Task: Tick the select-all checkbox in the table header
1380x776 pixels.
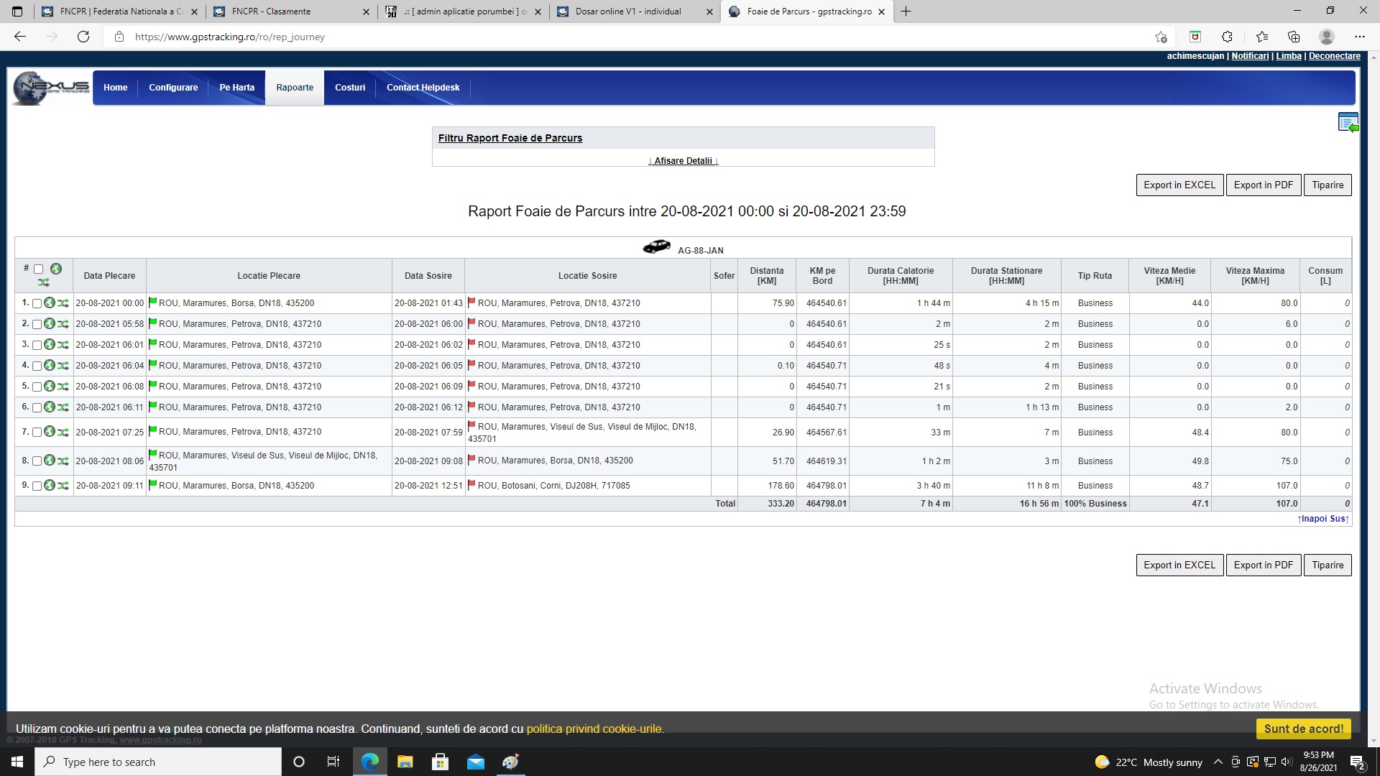Action: coord(39,269)
